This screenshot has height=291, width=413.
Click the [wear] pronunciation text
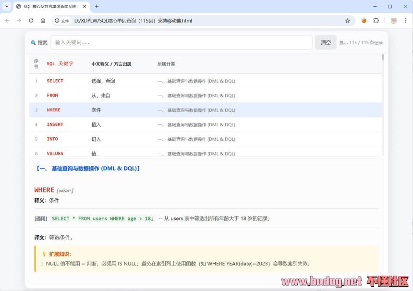(65, 191)
